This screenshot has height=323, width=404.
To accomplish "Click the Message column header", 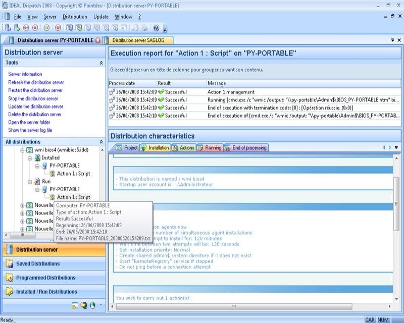I will click(x=217, y=83).
